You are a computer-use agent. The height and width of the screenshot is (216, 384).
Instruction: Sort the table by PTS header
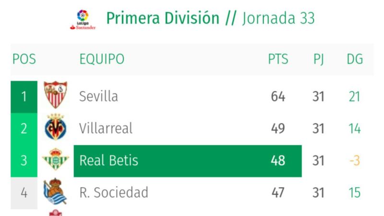pos(278,60)
